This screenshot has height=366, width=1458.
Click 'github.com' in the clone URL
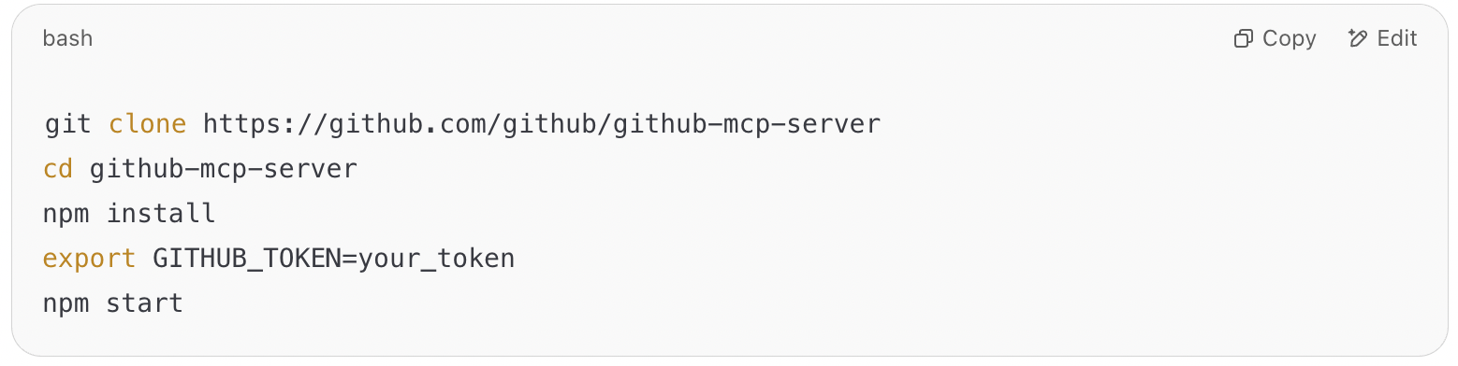click(407, 124)
